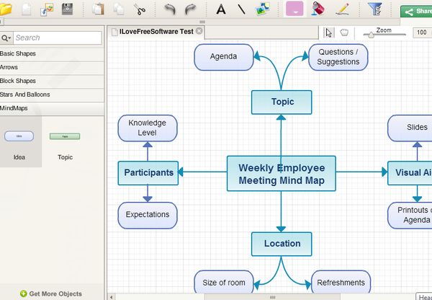Select the Printouts of Agenda node
The width and height of the screenshot is (432, 300).
pos(410,216)
